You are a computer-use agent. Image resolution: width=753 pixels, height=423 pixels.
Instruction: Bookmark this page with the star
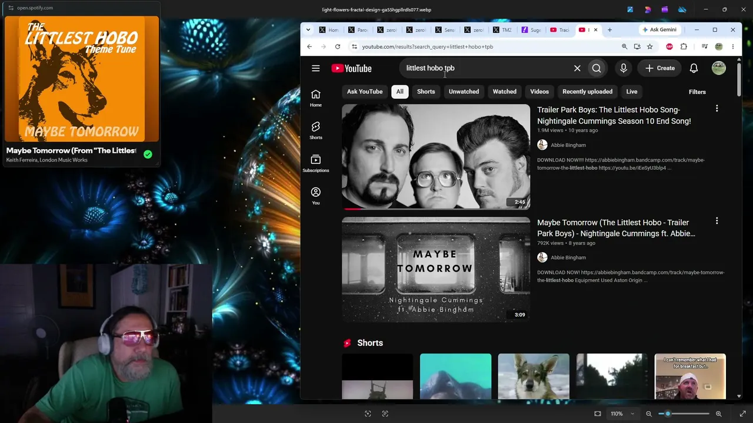[x=649, y=46]
